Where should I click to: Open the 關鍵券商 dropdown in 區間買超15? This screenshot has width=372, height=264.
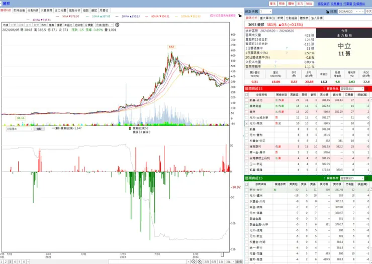click(x=352, y=89)
